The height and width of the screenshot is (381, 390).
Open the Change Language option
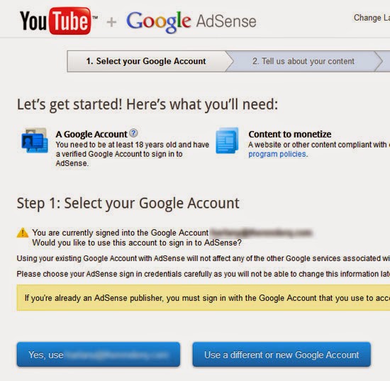pyautogui.click(x=372, y=18)
